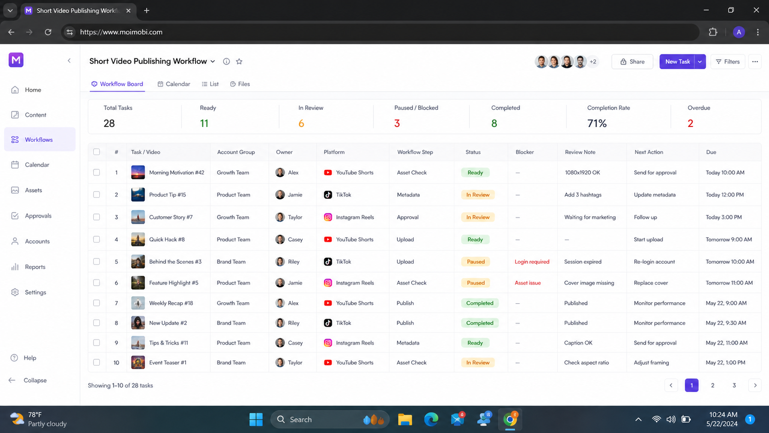Click the Completed status badge for Weekly Recap #18
Viewport: 769px width, 433px height.
480,303
